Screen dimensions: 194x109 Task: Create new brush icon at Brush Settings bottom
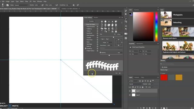pos(120,73)
